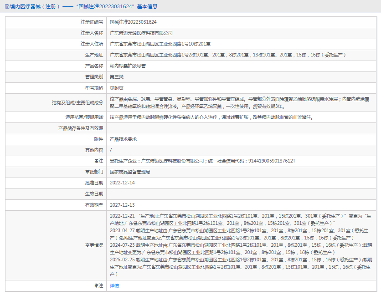The image size is (381, 295).
Task: Select the 产品名称 label
Action: pyautogui.click(x=94, y=66)
